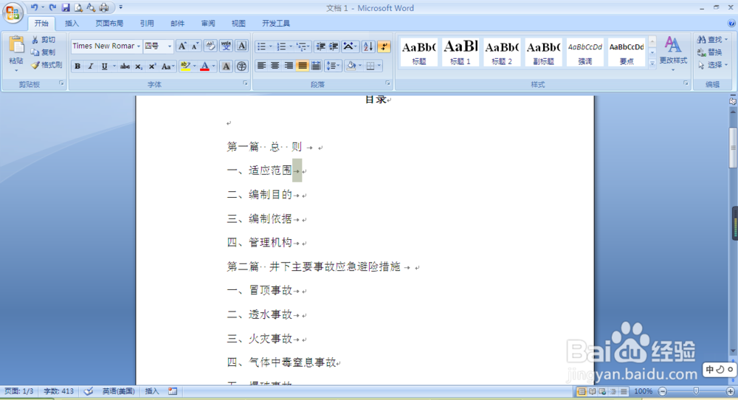The height and width of the screenshot is (400, 738).
Task: Open the phonetic guide (wén) tool
Action: pos(226,46)
